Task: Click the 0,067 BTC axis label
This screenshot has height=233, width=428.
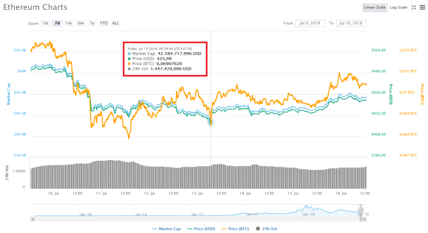Action: click(408, 155)
